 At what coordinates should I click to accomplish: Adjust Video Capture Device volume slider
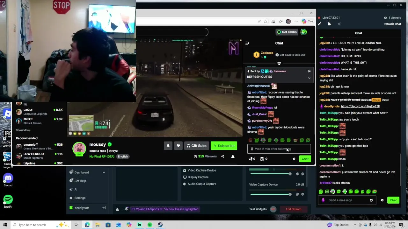[270, 194]
